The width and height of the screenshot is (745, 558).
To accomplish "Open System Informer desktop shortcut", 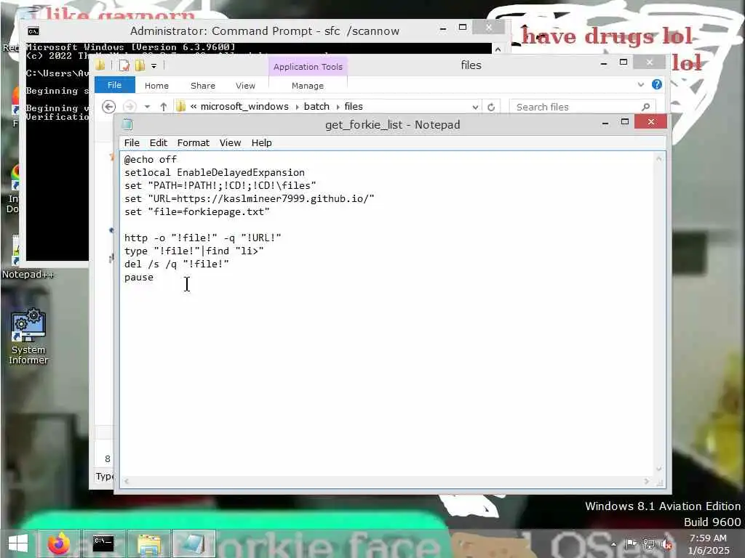I will tap(28, 336).
